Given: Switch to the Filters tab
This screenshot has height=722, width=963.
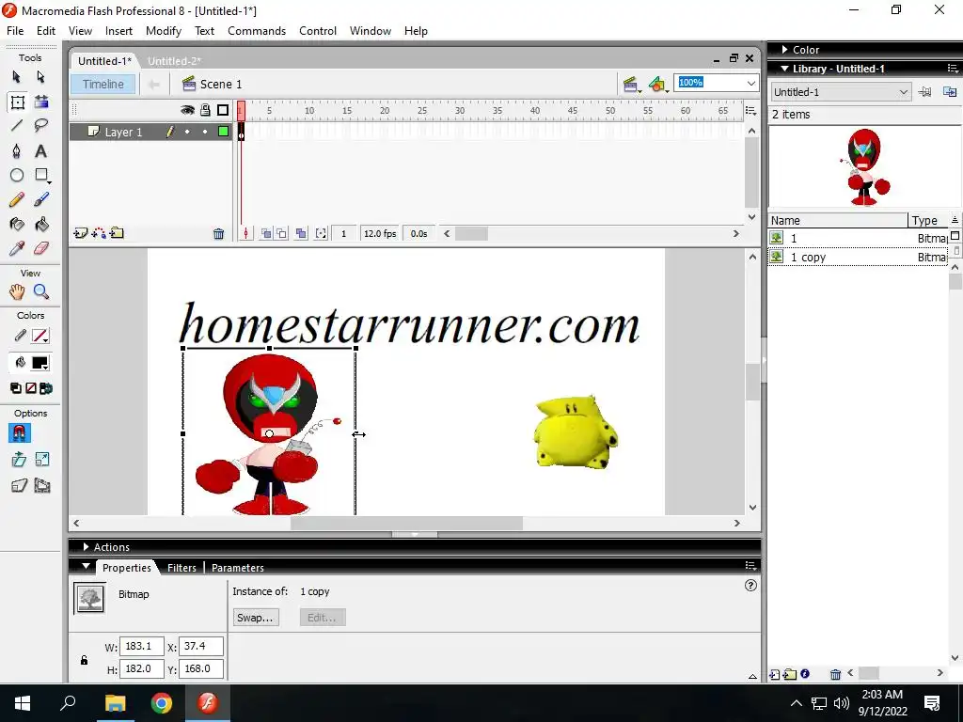Looking at the screenshot, I should [182, 568].
